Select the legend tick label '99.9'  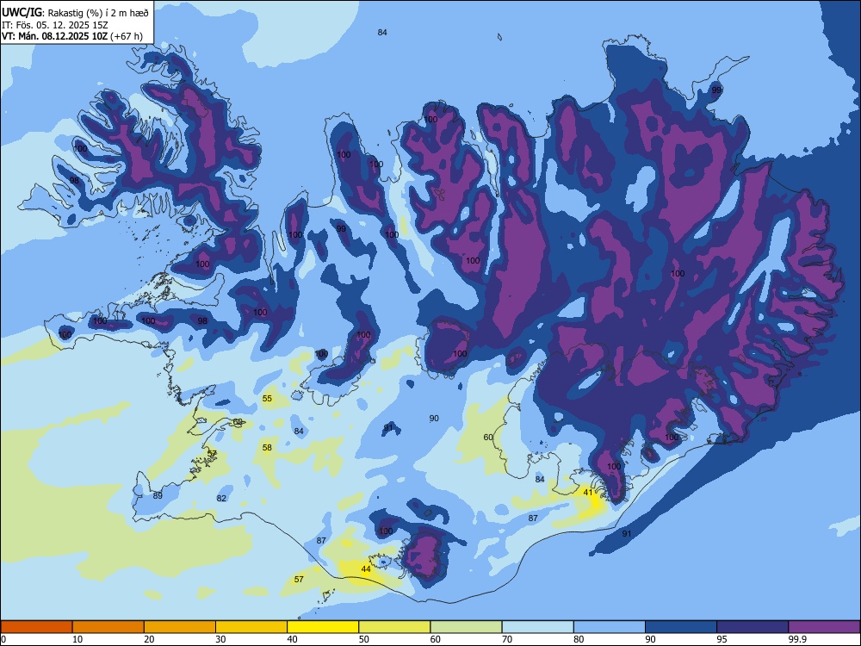coord(797,639)
